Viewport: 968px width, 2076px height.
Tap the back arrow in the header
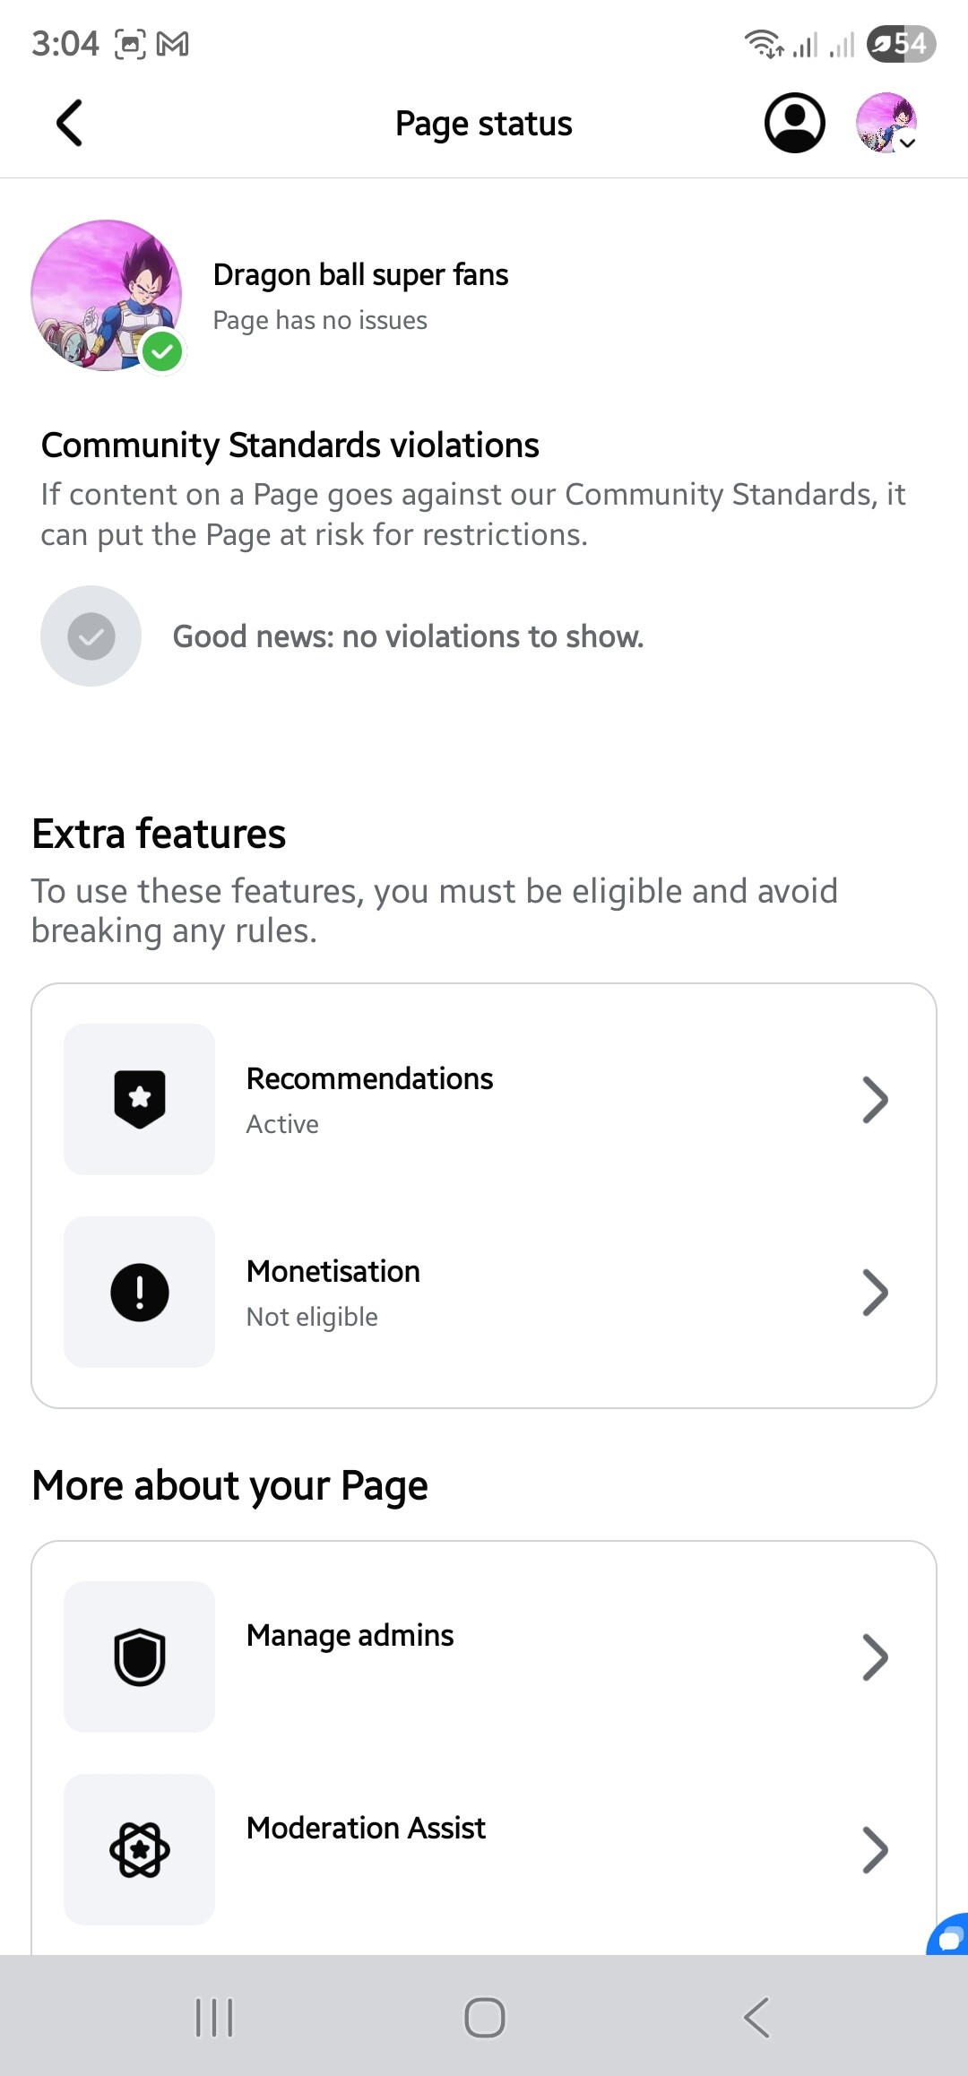coord(70,123)
